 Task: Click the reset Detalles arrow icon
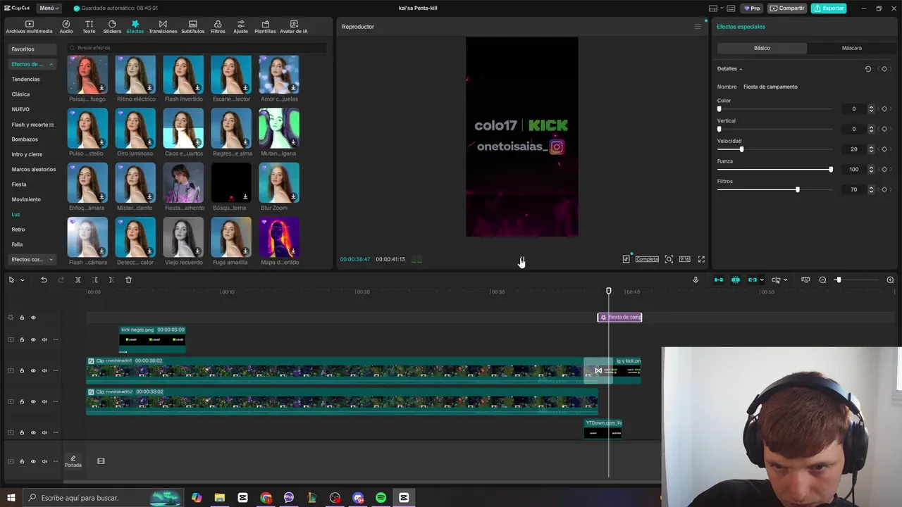[x=867, y=69]
